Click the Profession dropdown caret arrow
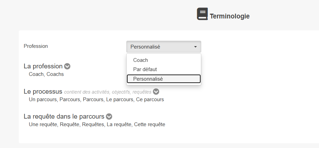Image resolution: width=319 pixels, height=148 pixels. 195,47
